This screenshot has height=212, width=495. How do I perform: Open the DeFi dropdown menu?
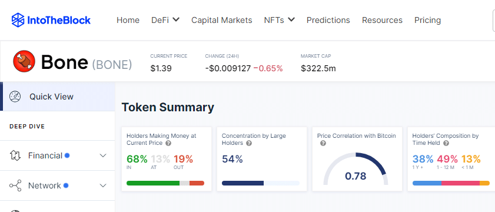tap(165, 20)
